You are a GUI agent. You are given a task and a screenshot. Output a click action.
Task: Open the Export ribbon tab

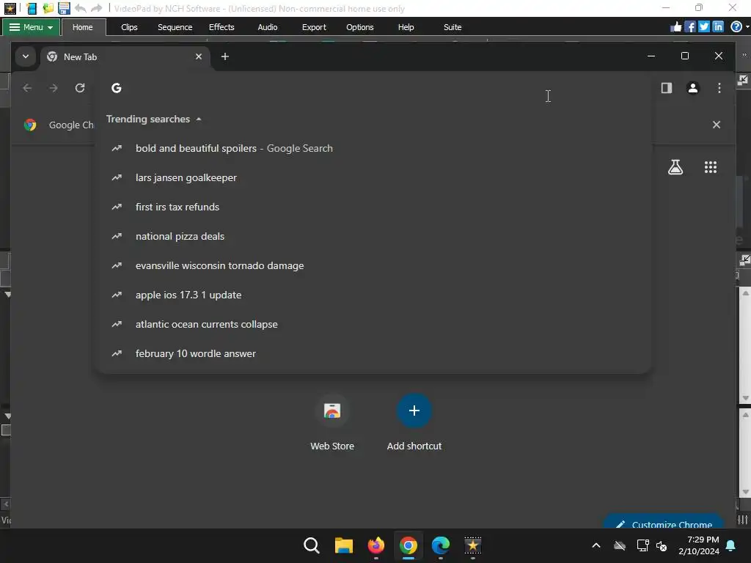click(x=314, y=27)
